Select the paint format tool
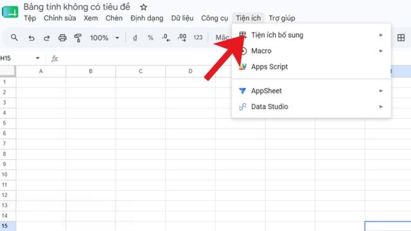Image resolution: width=411 pixels, height=231 pixels. tap(78, 38)
